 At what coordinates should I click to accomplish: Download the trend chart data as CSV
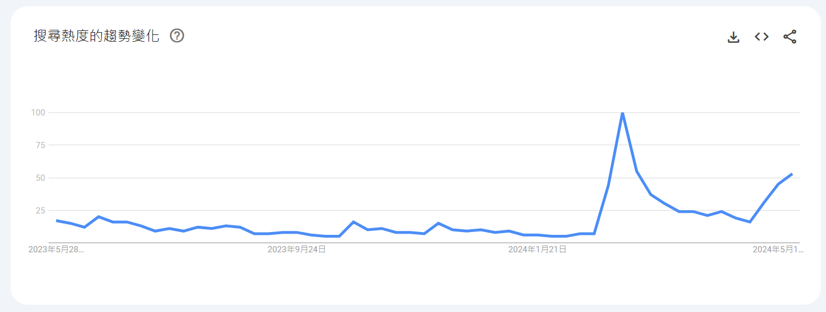pos(733,37)
